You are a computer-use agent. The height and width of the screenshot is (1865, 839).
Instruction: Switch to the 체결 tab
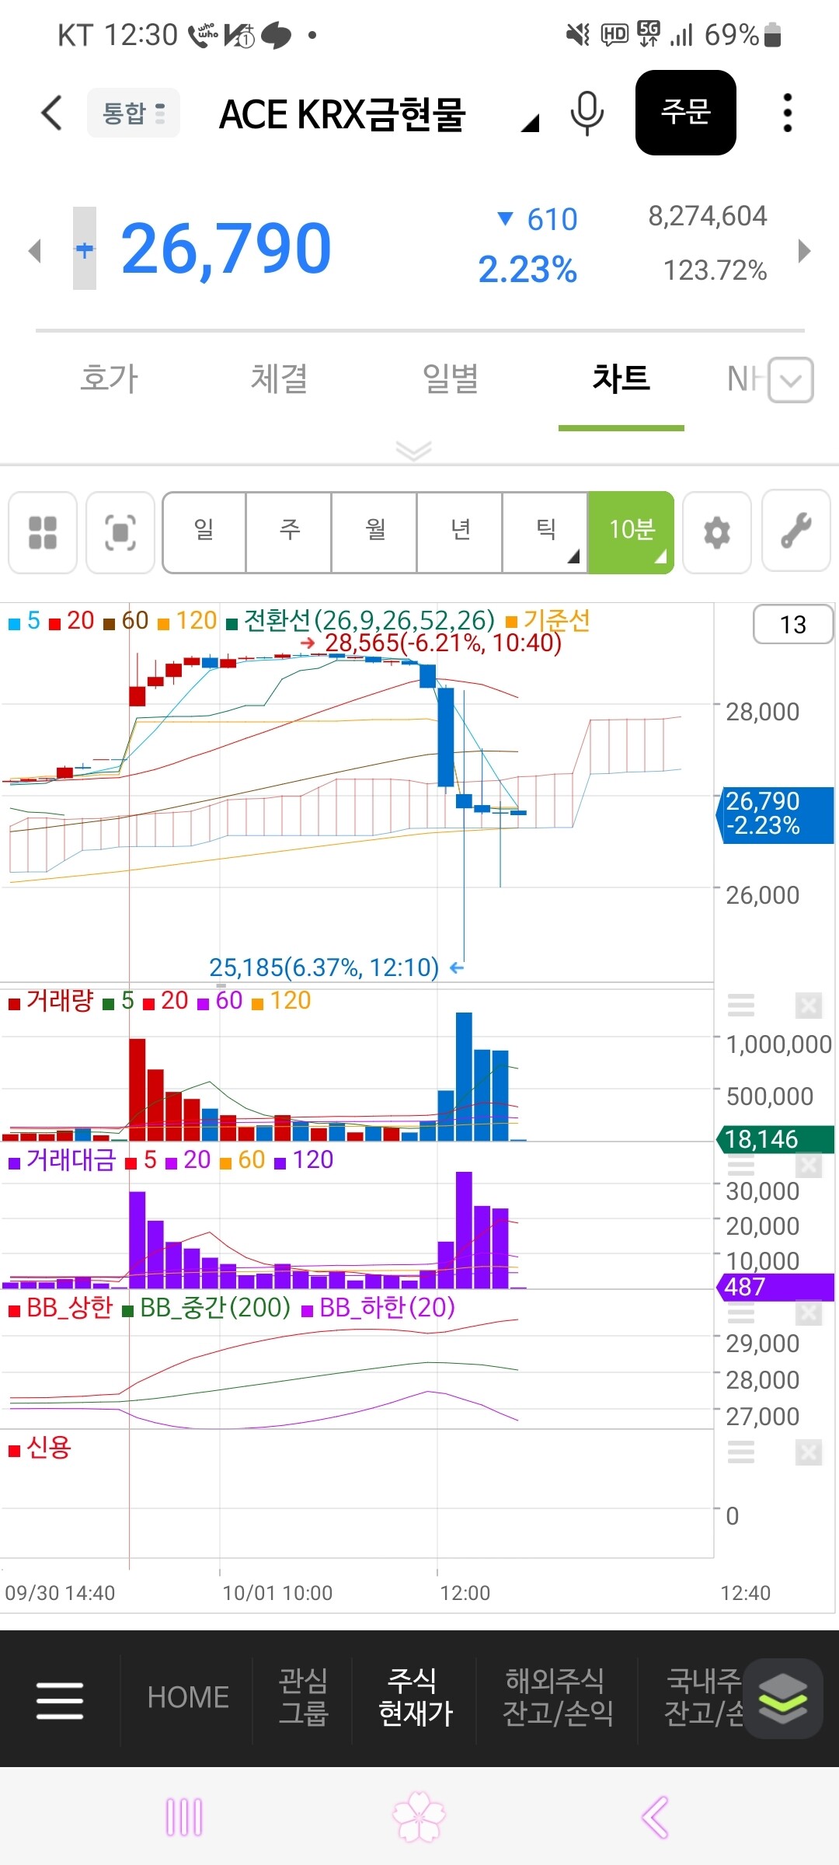click(x=280, y=378)
